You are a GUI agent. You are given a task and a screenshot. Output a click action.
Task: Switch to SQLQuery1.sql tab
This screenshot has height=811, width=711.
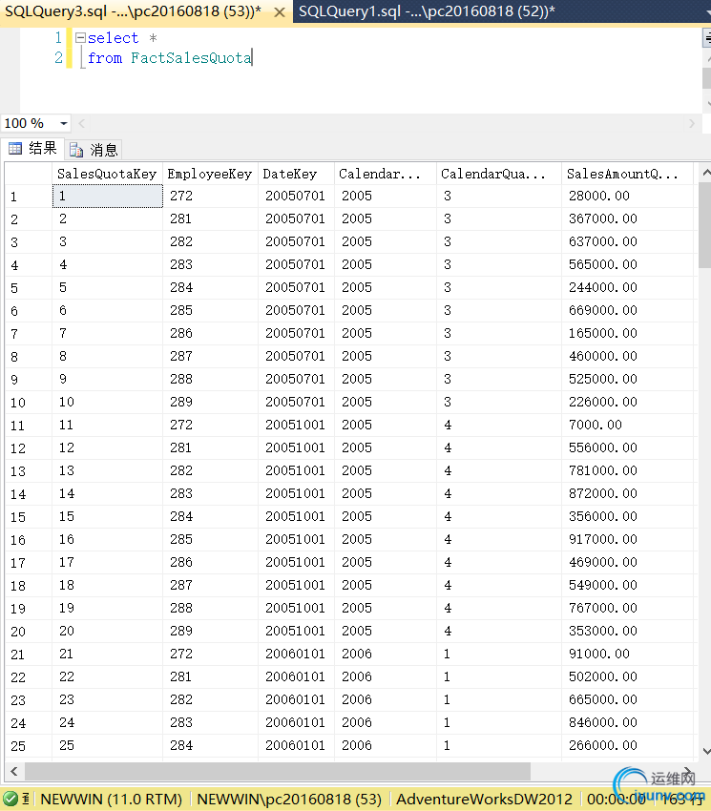tap(427, 11)
